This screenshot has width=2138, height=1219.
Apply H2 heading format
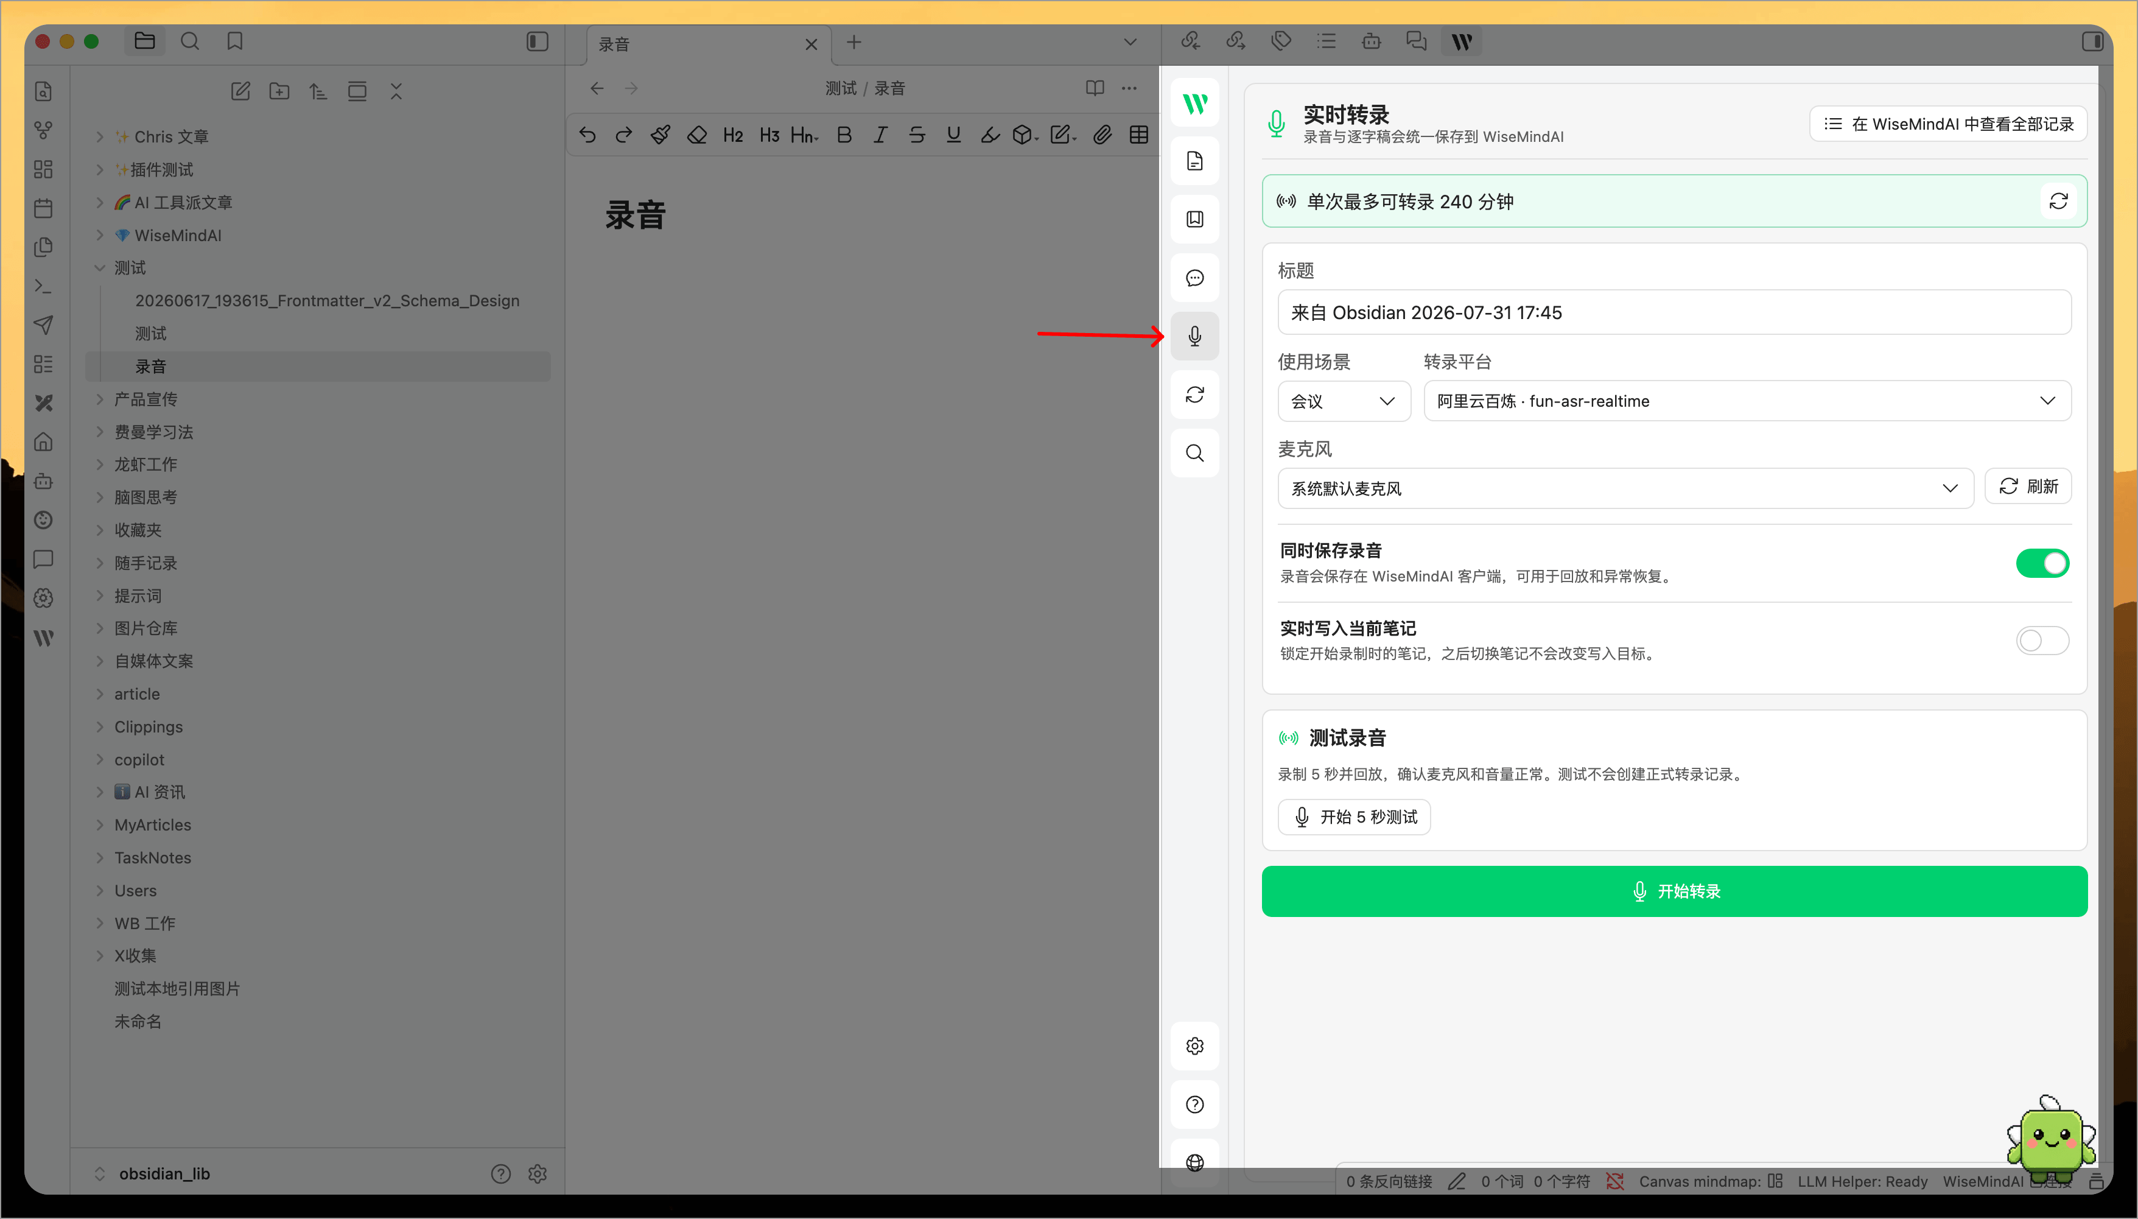click(x=733, y=135)
